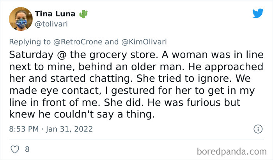Click the Twitter bird logo

[x=258, y=13]
